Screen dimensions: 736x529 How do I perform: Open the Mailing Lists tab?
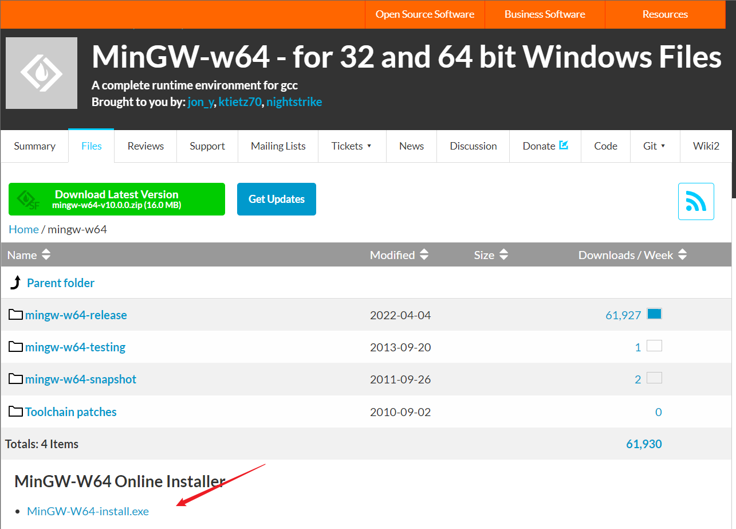coord(278,146)
